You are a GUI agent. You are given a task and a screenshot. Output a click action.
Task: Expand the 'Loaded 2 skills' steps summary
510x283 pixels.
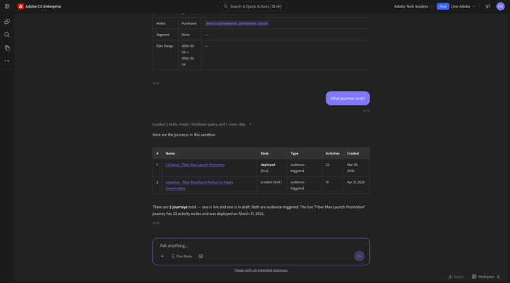pos(202,124)
